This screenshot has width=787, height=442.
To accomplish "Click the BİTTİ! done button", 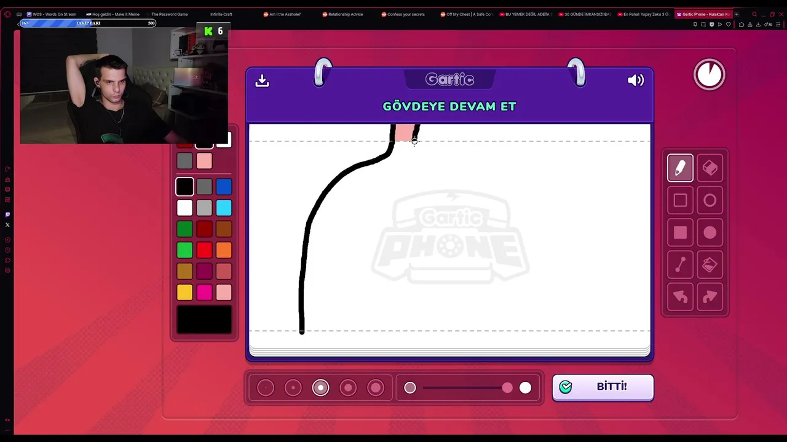I will point(603,387).
